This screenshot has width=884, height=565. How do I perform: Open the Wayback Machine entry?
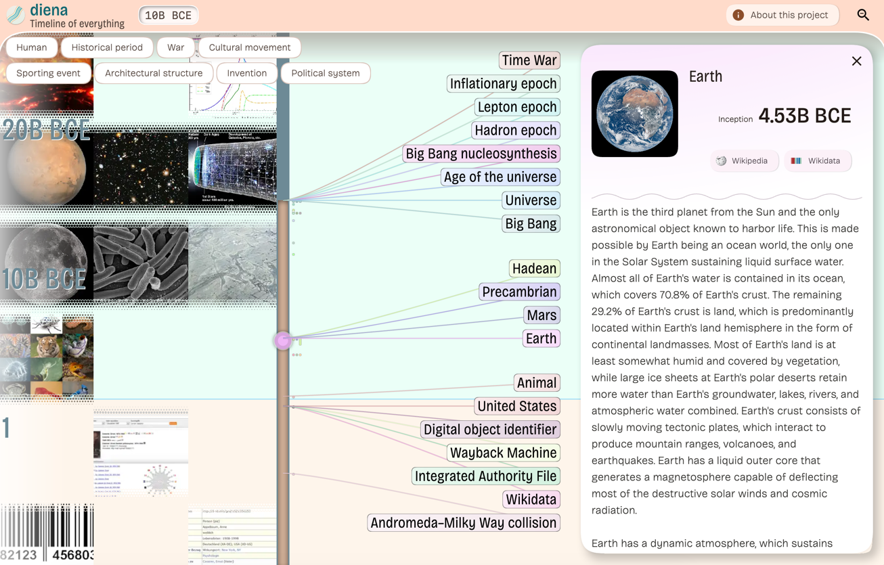point(504,453)
